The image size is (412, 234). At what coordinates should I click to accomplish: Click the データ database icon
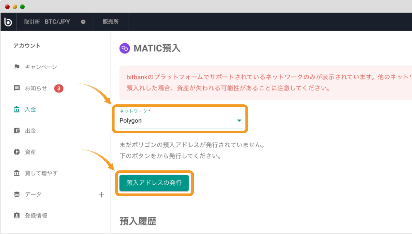[17, 194]
